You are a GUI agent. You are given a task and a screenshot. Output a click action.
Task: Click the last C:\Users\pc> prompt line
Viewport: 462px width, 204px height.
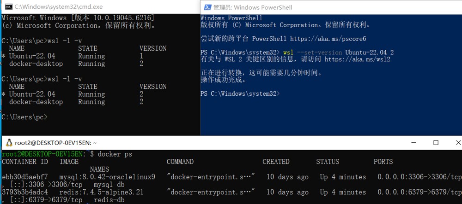point(24,117)
